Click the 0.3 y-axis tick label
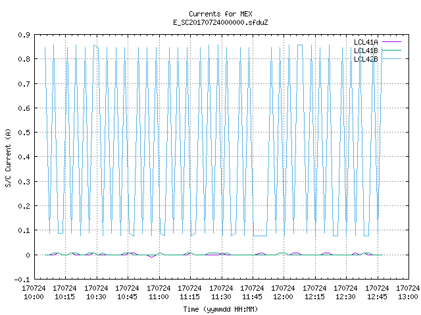421x315 pixels. pyautogui.click(x=24, y=182)
